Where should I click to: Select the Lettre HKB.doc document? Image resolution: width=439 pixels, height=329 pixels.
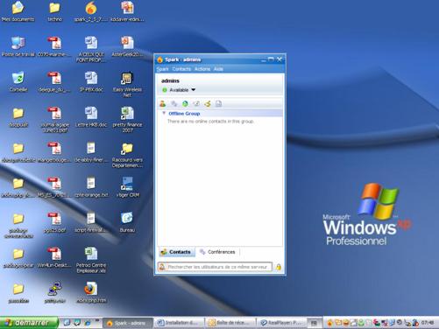(x=91, y=116)
